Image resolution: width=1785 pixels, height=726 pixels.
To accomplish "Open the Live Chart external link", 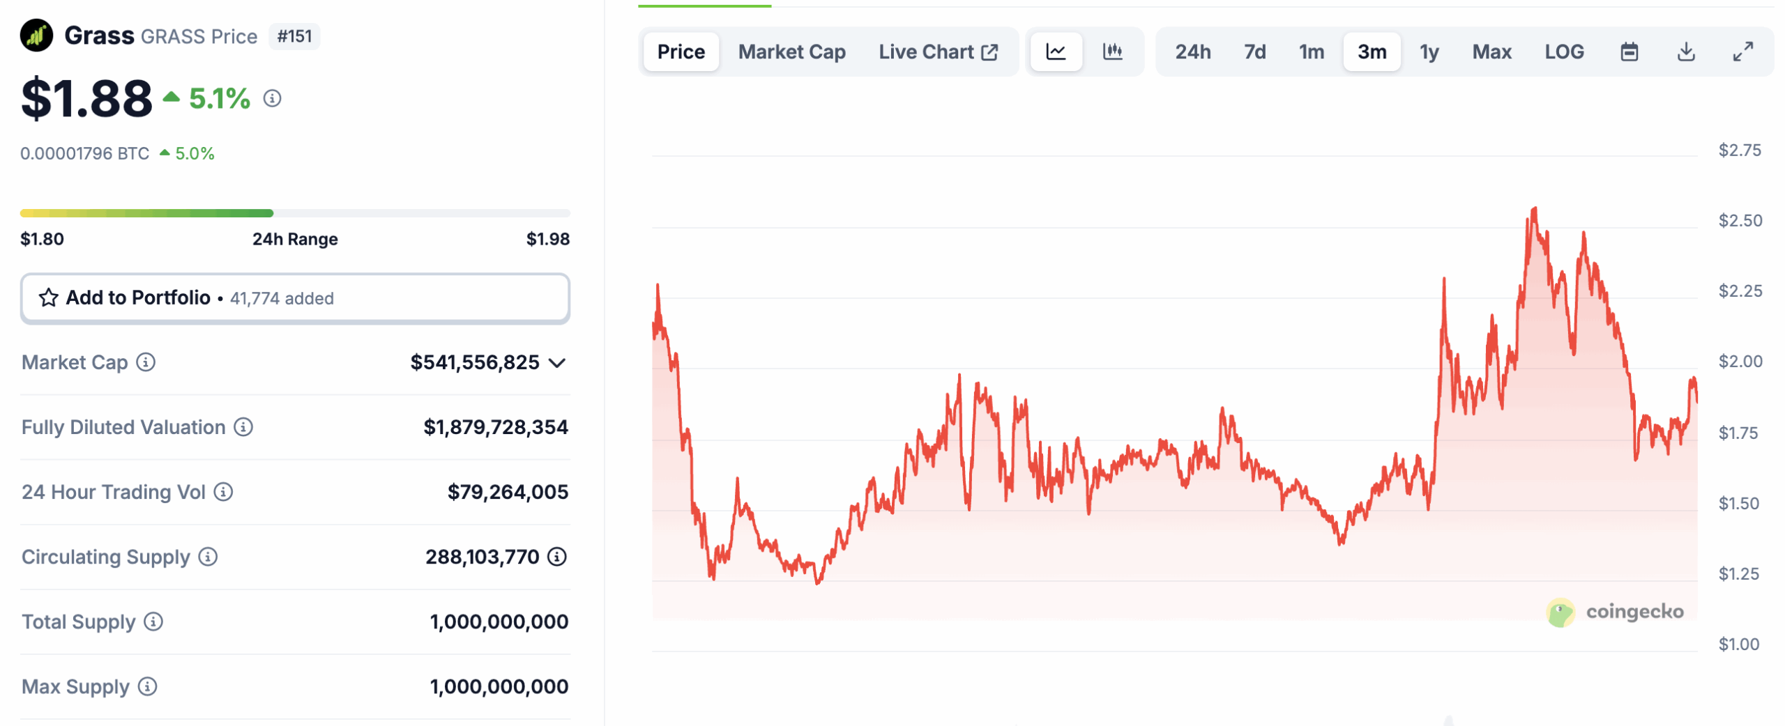I will click(938, 51).
